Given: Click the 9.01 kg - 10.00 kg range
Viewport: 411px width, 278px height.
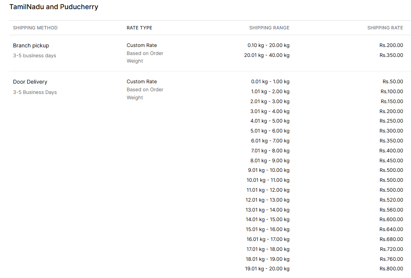Looking at the screenshot, I should click(x=269, y=170).
